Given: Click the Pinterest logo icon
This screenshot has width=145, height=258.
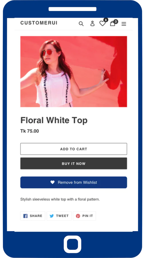Looking at the screenshot, I should click(x=78, y=216).
